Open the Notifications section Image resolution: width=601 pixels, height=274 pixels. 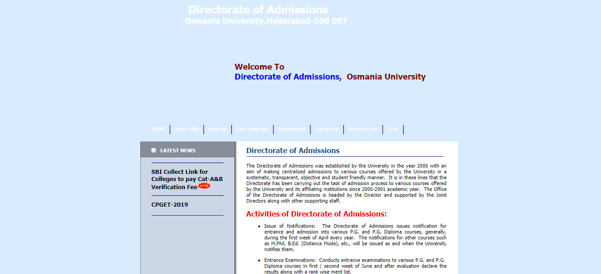coord(292,129)
